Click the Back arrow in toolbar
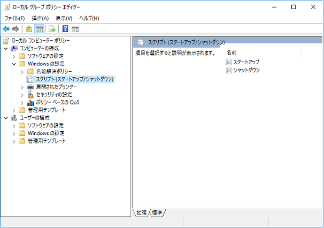 (6, 29)
